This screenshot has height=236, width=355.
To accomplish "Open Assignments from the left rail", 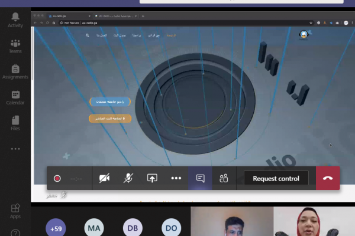I will [15, 71].
